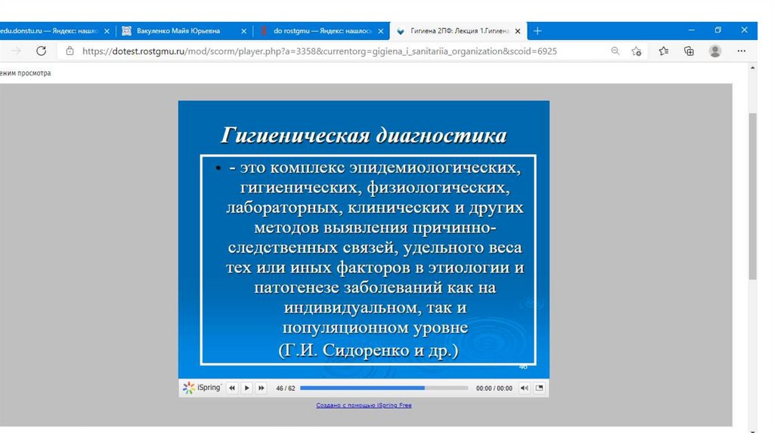774x433 pixels.
Task: Skip to next slide in player
Action: pos(261,388)
